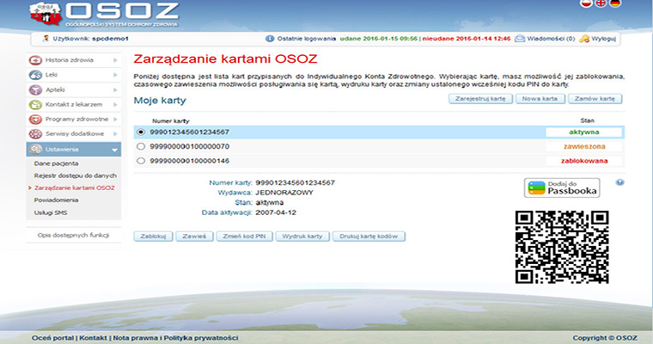Screen dimensions: 653x344
Task: Collapse the Ustawienia section
Action: [x=115, y=149]
